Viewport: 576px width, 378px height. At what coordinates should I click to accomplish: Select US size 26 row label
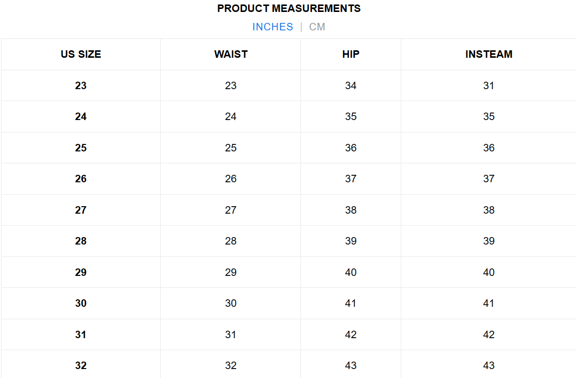[x=81, y=179]
